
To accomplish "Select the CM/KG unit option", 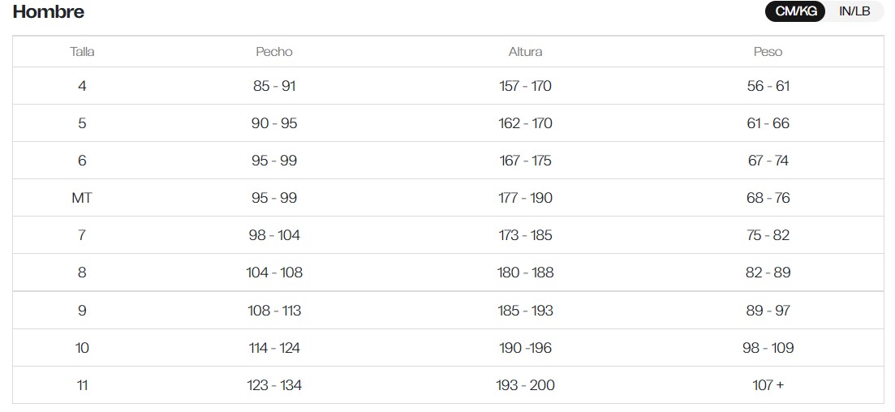I will [x=794, y=11].
